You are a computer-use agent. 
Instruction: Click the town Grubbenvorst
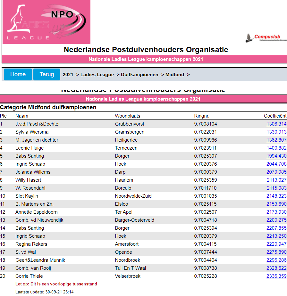[130, 124]
